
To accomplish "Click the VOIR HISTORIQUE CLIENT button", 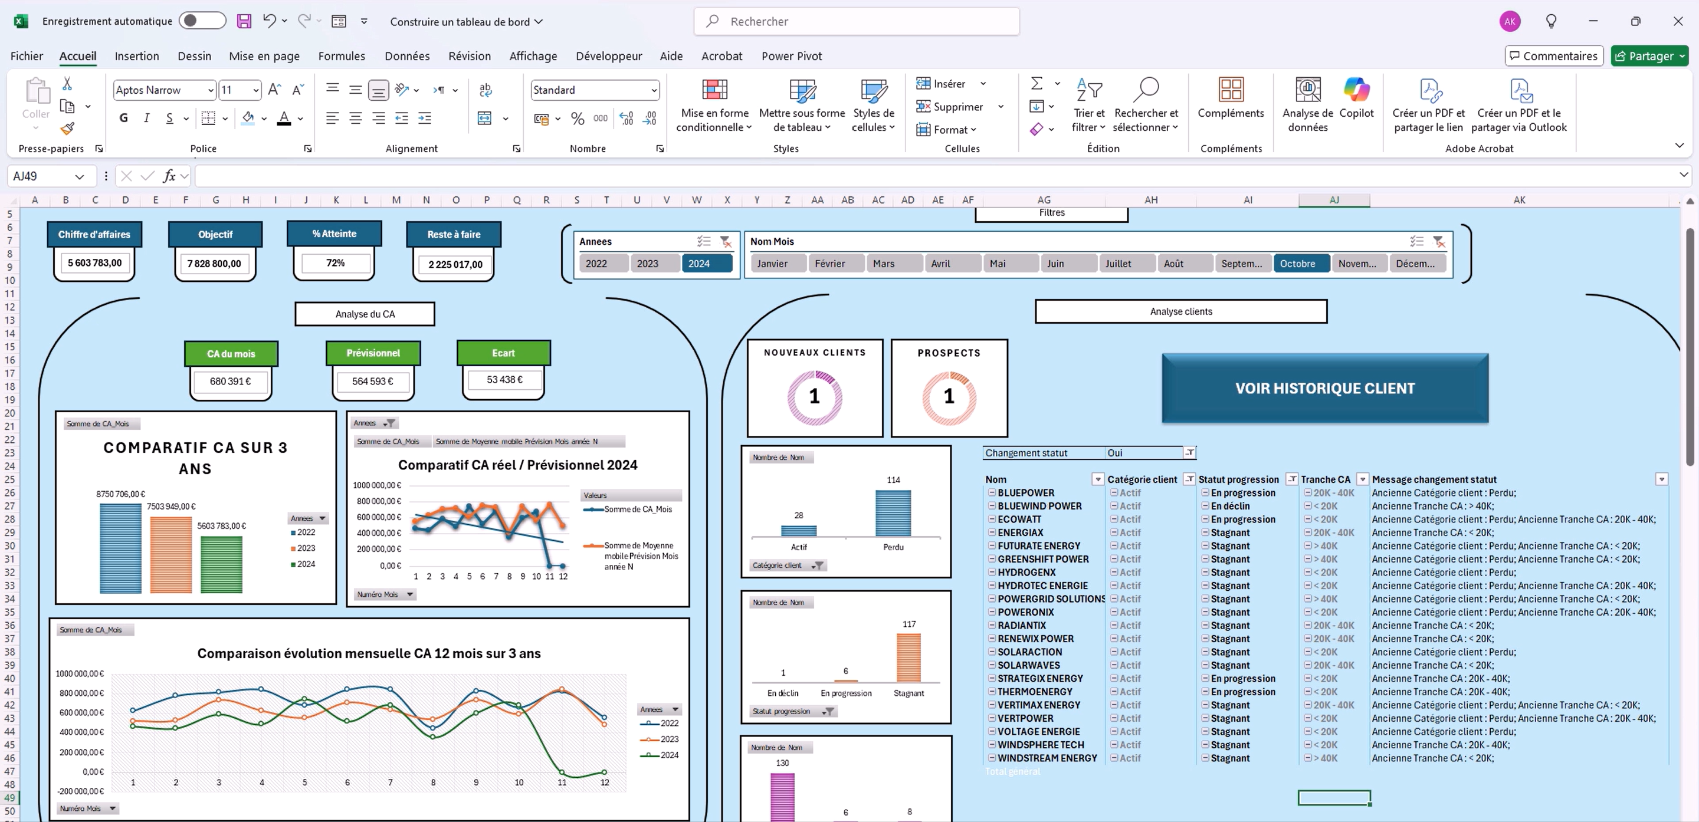I will (x=1324, y=388).
